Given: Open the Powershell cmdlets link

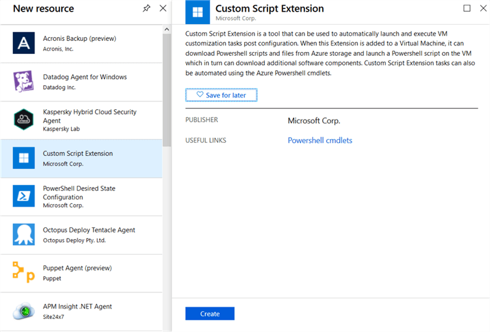Looking at the screenshot, I should 320,140.
